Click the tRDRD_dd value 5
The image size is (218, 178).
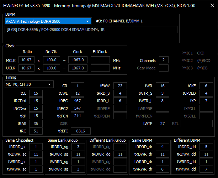[206, 147]
